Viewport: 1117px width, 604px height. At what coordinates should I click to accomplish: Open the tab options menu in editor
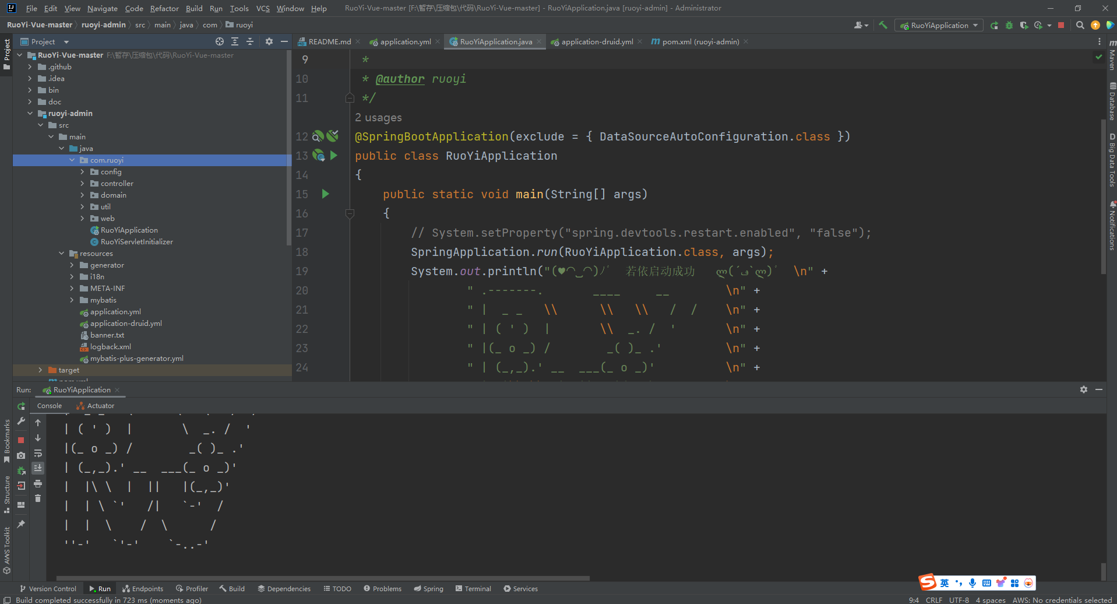1100,41
